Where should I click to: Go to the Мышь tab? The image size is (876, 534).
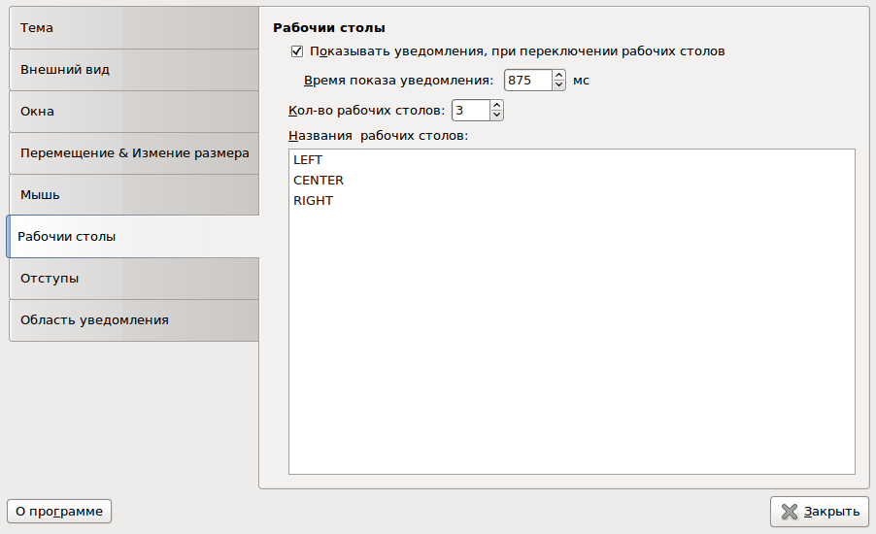coord(133,195)
